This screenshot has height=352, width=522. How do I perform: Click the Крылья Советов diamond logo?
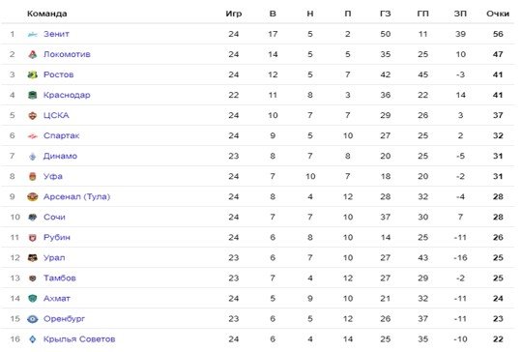(x=32, y=339)
